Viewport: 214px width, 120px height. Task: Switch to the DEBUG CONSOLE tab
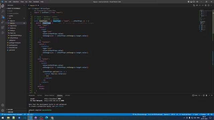pos(49,95)
